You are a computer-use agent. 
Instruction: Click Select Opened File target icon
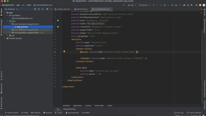coord(35,9)
